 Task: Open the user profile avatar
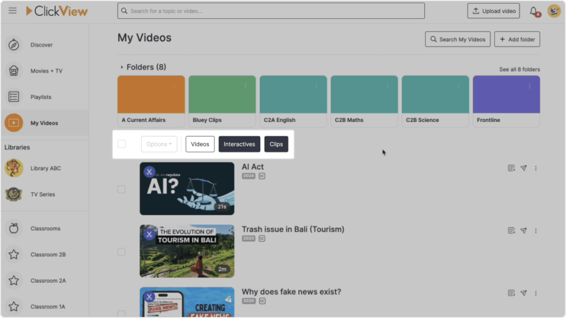[553, 11]
